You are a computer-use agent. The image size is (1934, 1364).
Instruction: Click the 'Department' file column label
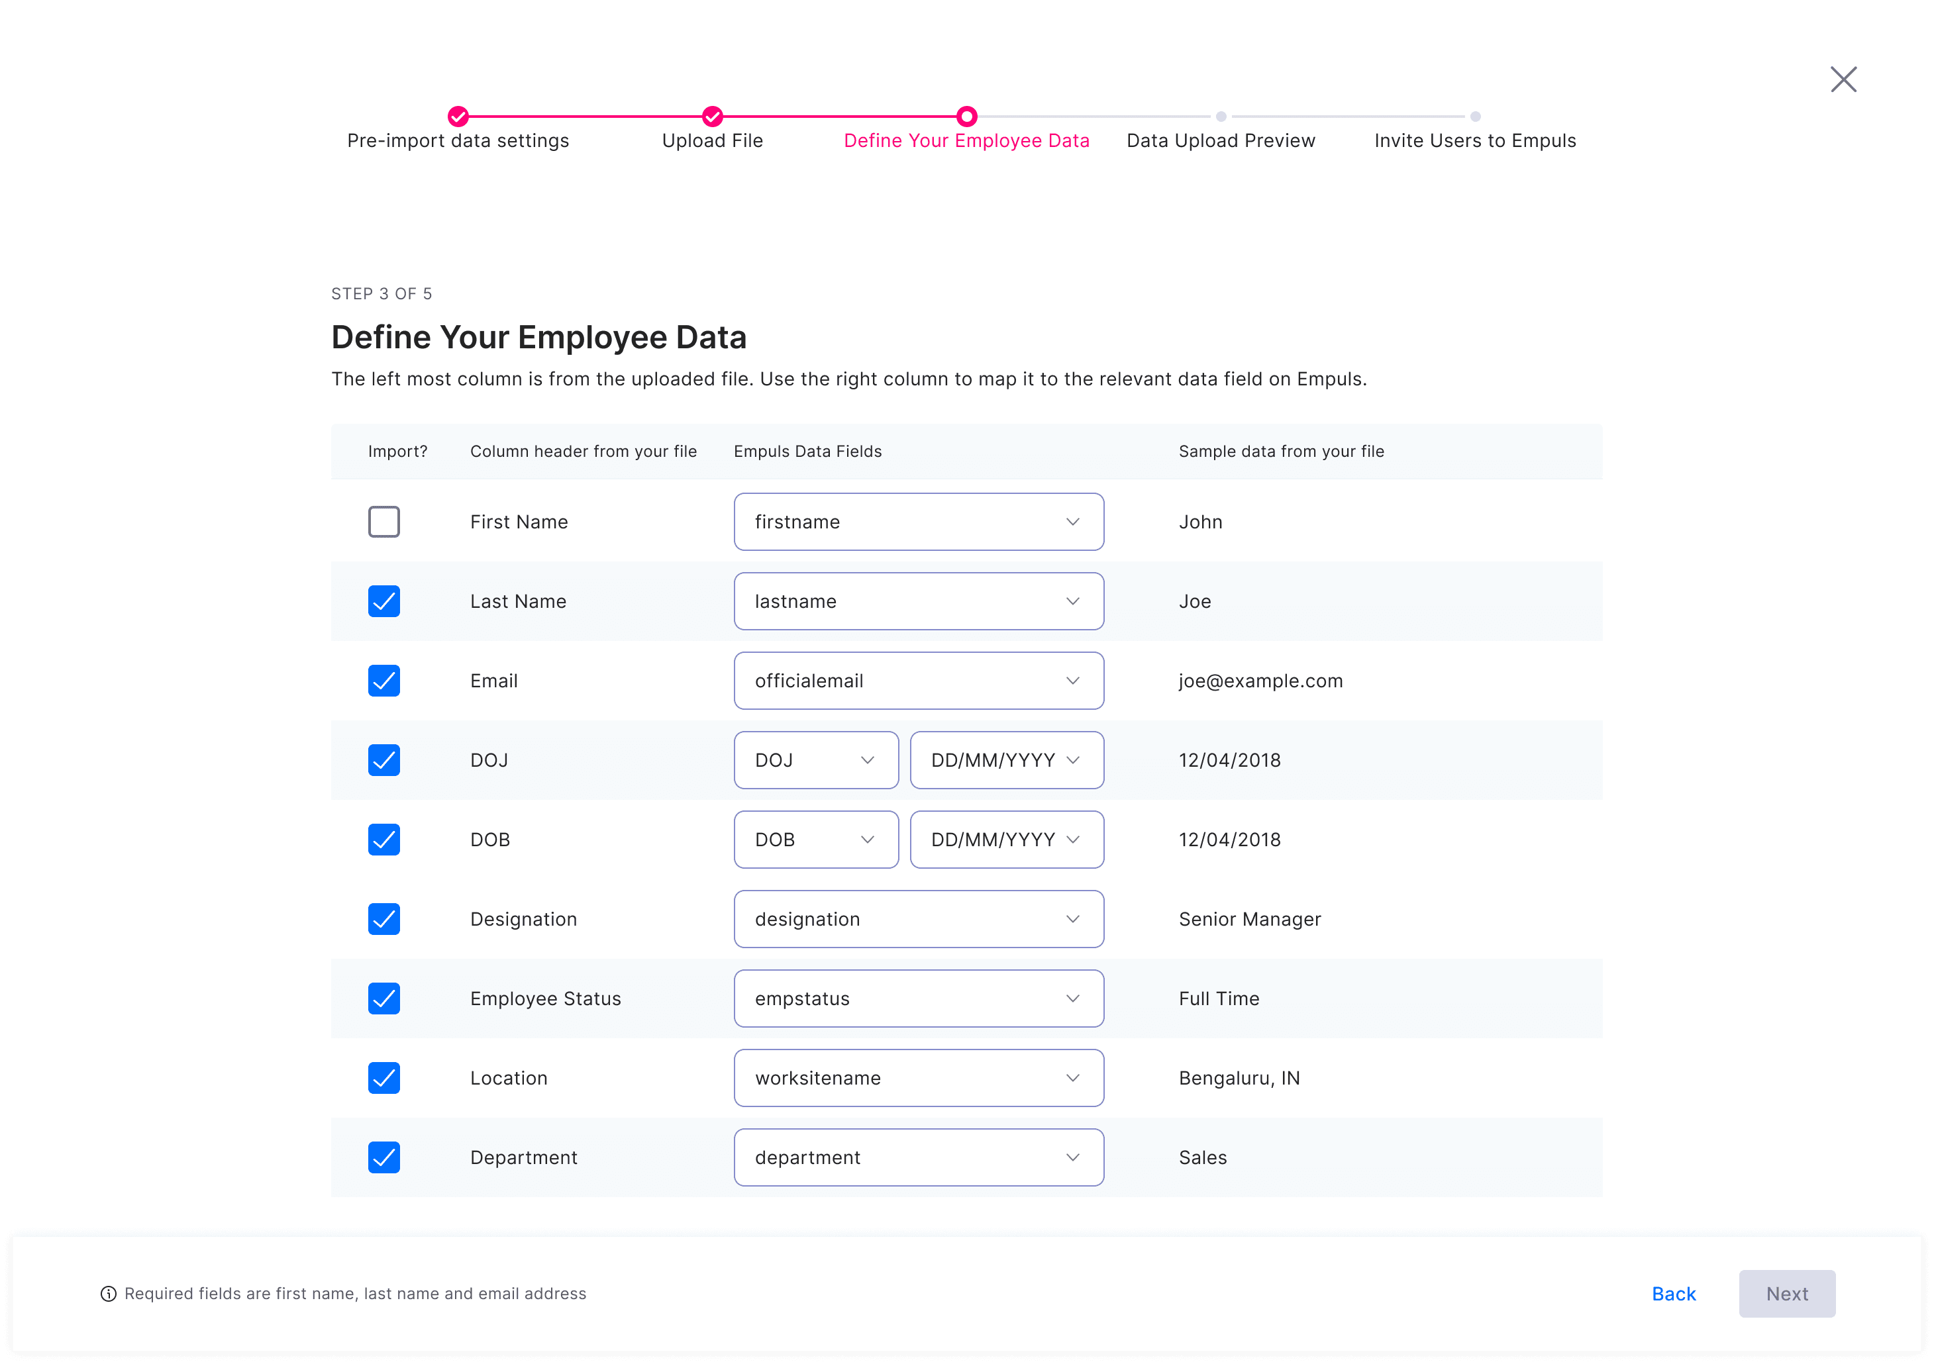click(x=524, y=1157)
